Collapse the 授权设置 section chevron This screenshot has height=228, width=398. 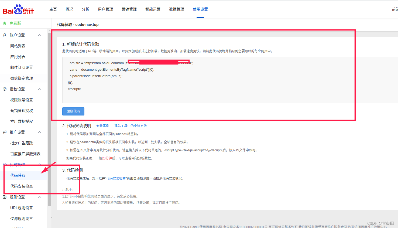click(40, 89)
